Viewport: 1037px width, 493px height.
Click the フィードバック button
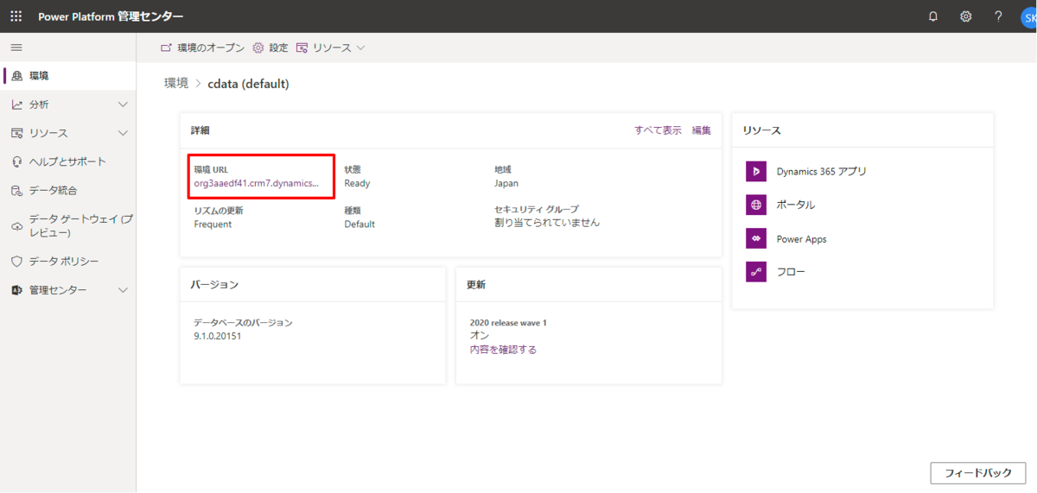click(977, 473)
